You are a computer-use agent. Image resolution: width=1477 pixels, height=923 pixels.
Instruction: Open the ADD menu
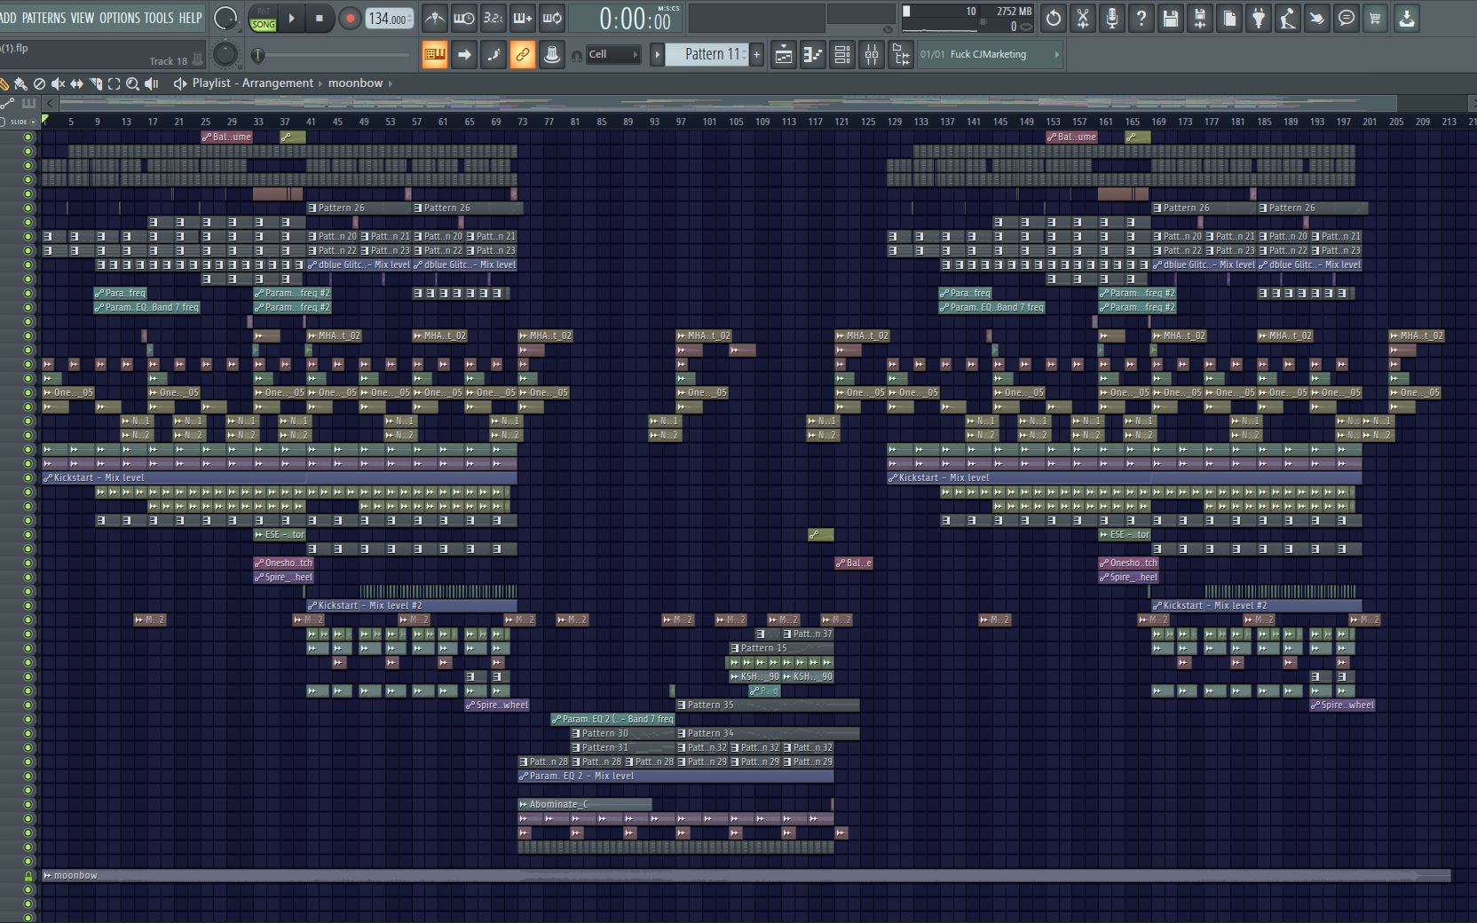tap(8, 18)
